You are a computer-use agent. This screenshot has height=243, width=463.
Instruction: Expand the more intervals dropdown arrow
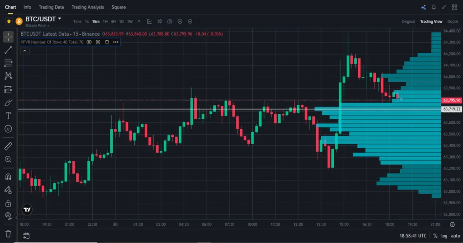tap(139, 22)
